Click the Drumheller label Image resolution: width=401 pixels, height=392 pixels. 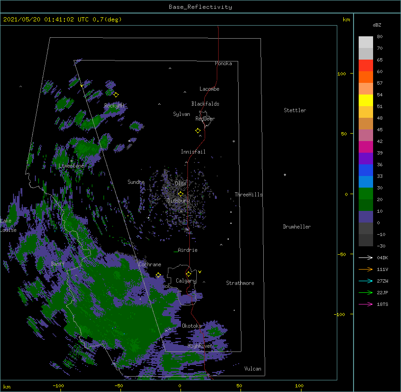pos(297,227)
